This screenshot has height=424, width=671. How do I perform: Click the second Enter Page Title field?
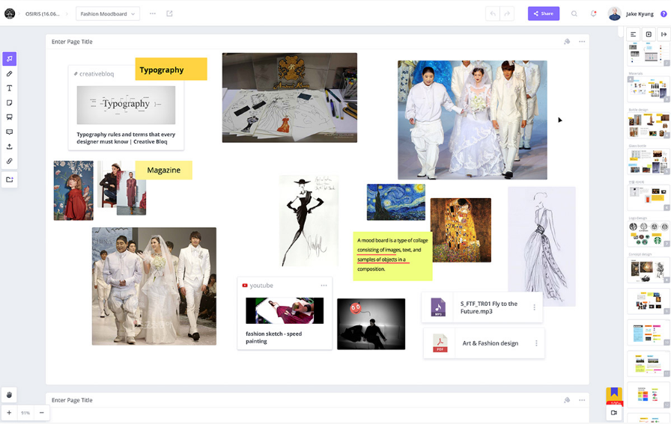(x=72, y=400)
